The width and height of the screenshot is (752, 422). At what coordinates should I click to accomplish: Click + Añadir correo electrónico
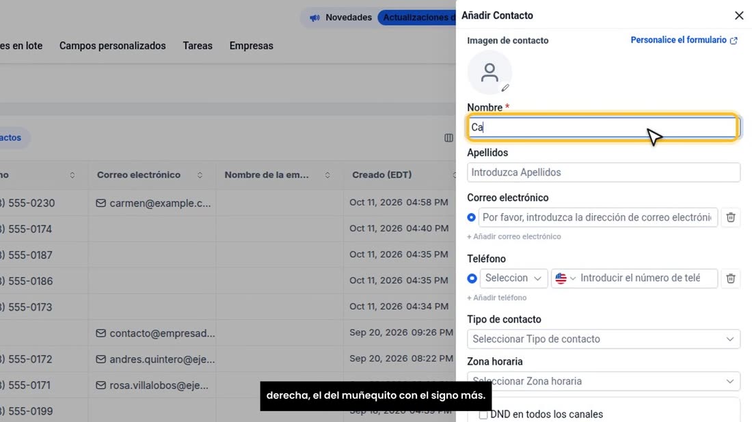pyautogui.click(x=514, y=237)
